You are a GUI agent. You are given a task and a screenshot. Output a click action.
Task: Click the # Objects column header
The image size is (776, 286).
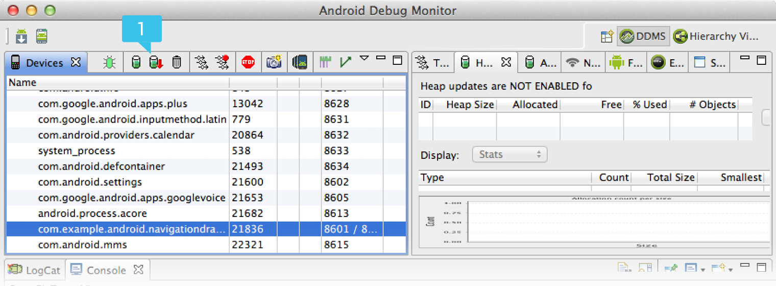pos(704,105)
